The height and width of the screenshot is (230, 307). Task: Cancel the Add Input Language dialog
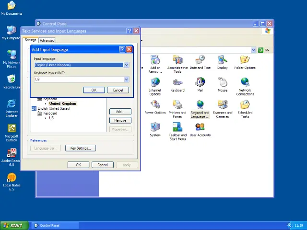(x=118, y=90)
